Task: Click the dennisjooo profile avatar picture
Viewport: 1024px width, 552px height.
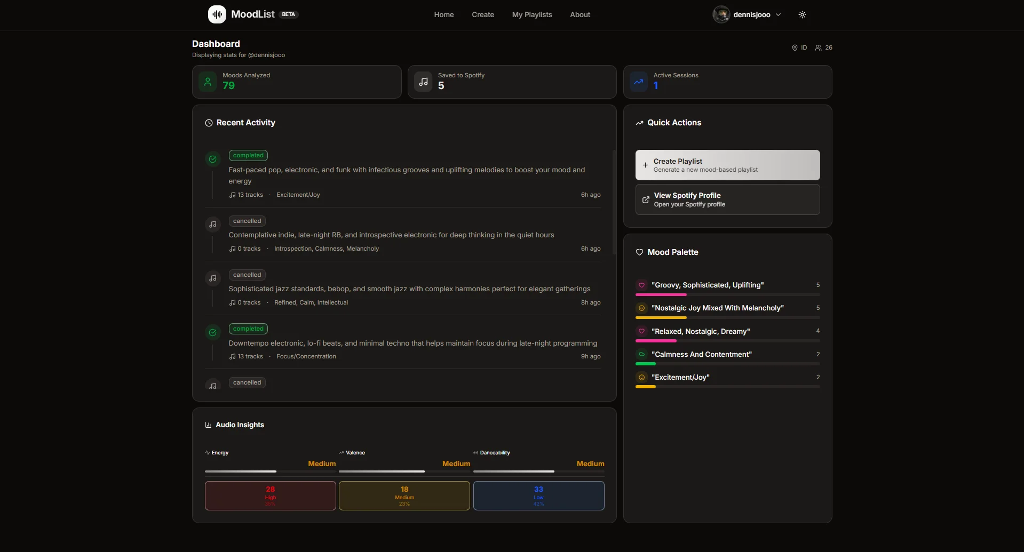Action: [x=721, y=14]
